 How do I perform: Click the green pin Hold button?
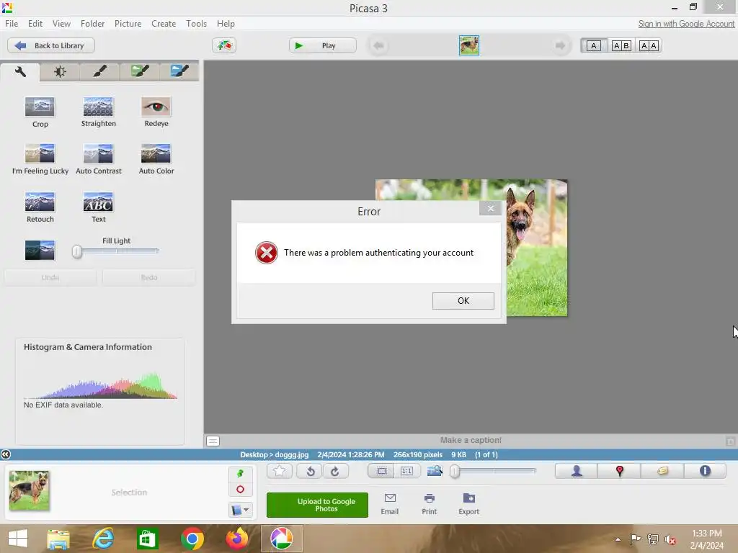click(x=241, y=474)
